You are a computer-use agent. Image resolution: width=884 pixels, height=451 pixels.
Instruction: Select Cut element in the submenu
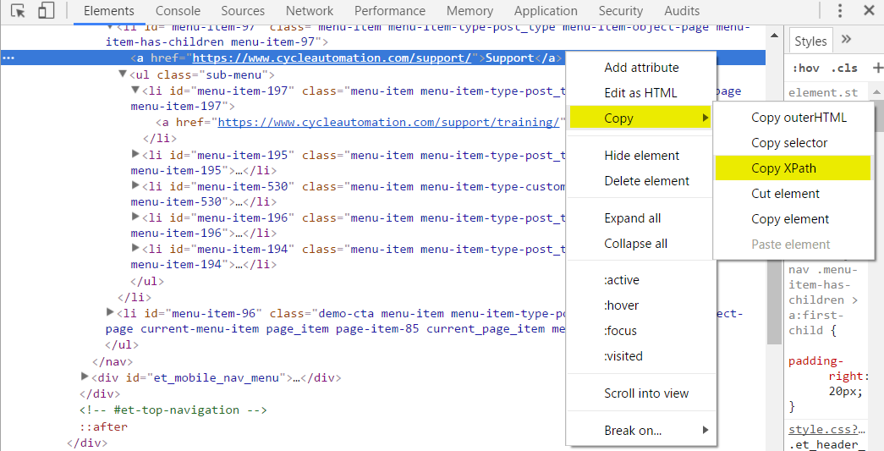click(793, 194)
